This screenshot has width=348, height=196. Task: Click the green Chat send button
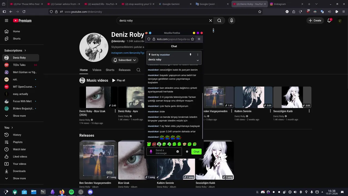click(x=196, y=152)
